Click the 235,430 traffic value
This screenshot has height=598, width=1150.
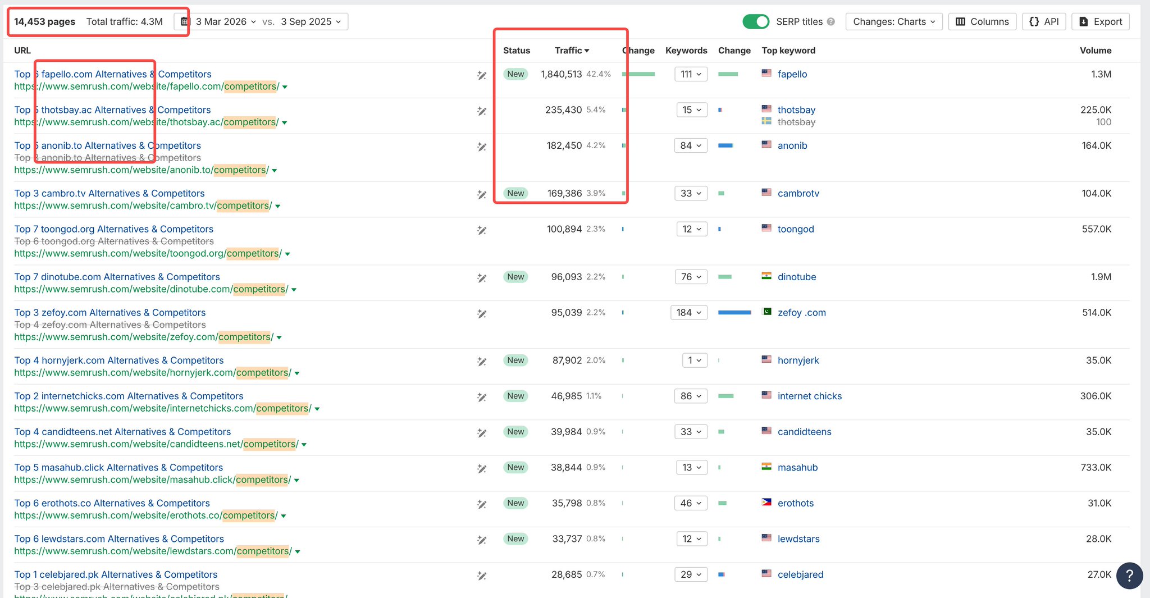pyautogui.click(x=563, y=110)
